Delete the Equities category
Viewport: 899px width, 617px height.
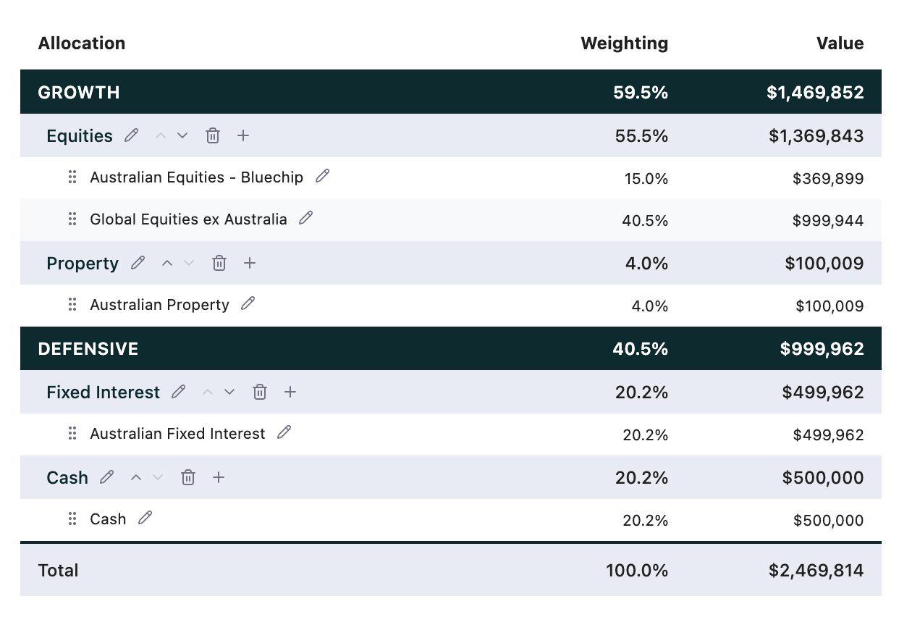click(213, 135)
